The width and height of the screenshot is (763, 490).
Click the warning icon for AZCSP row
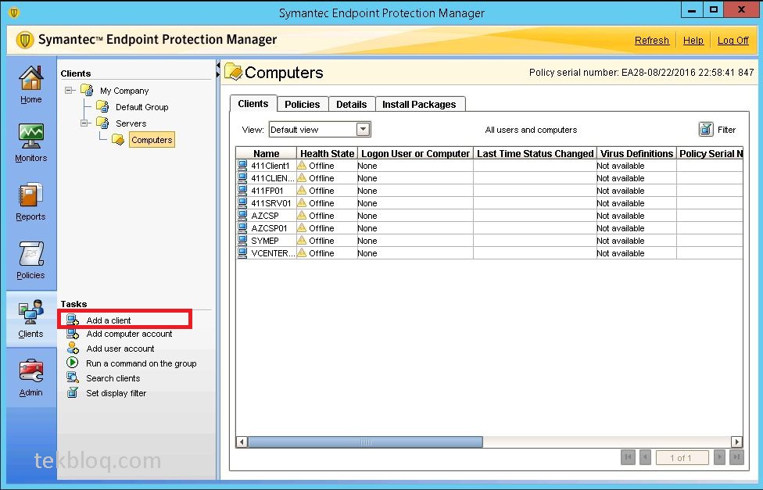303,215
